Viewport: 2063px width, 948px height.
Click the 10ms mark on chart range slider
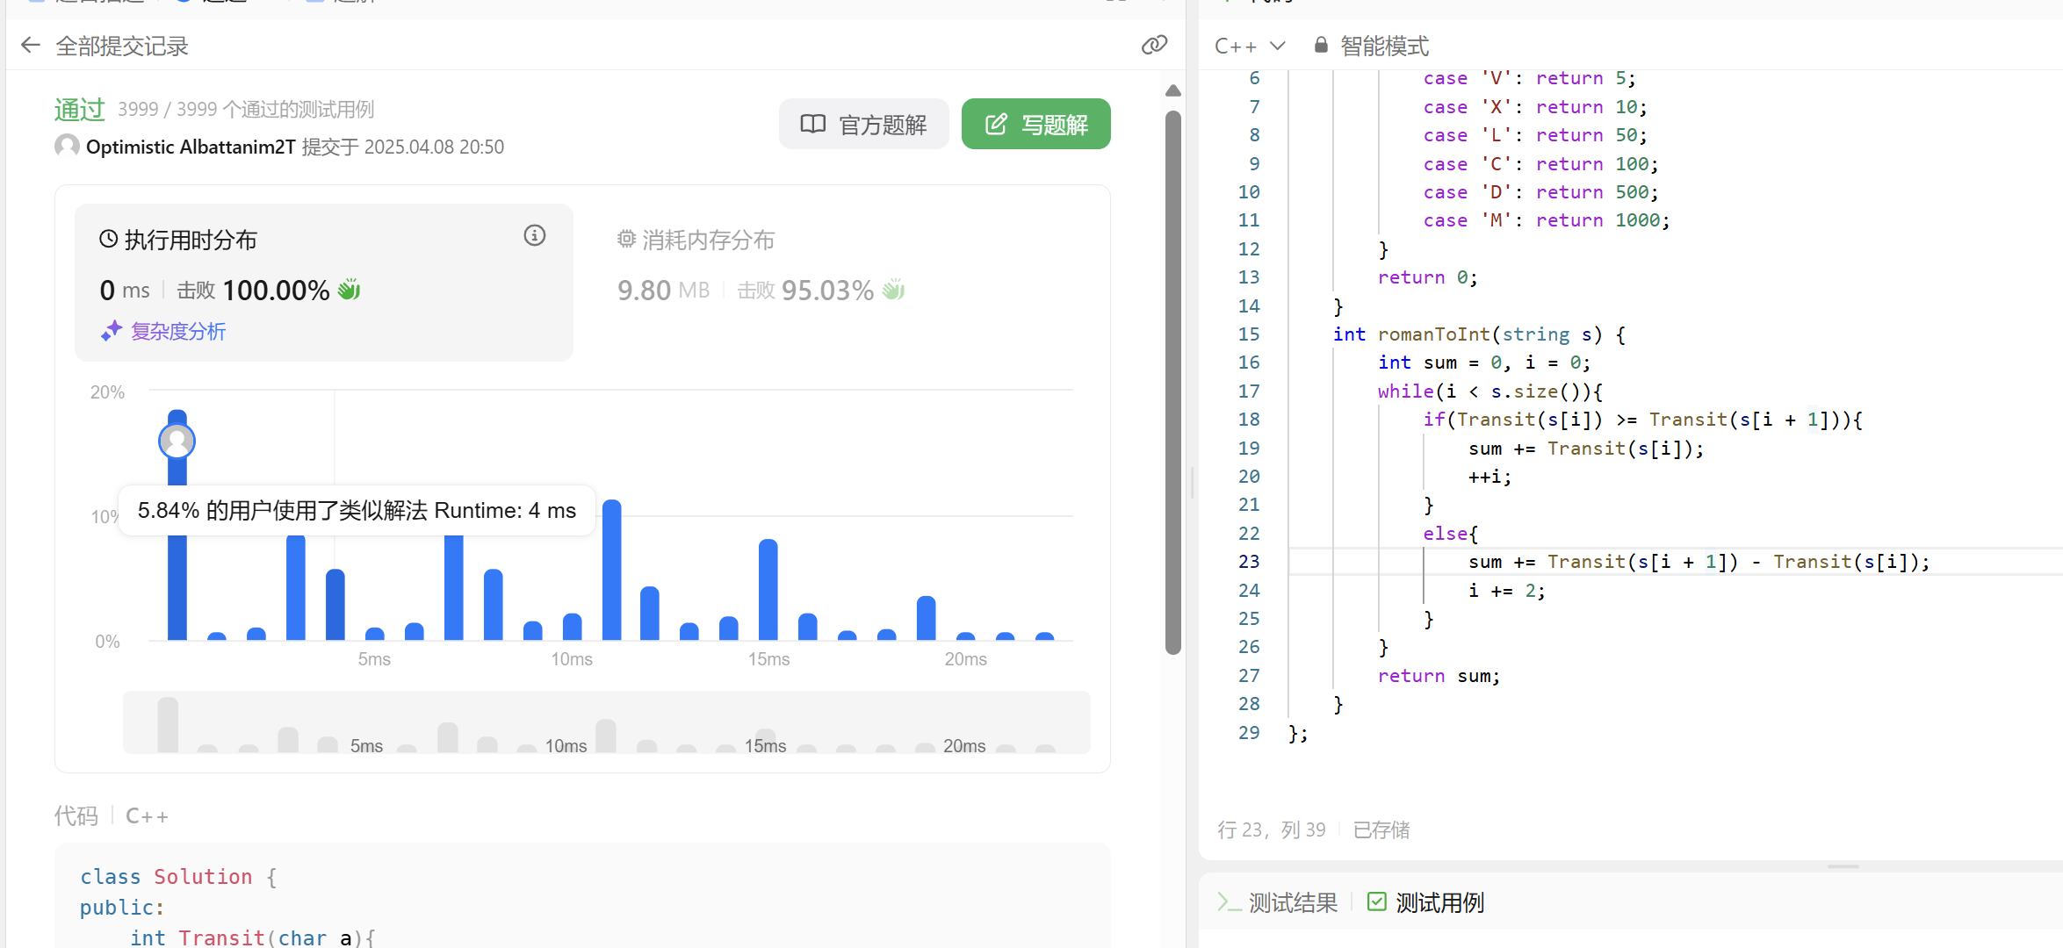coord(566,745)
